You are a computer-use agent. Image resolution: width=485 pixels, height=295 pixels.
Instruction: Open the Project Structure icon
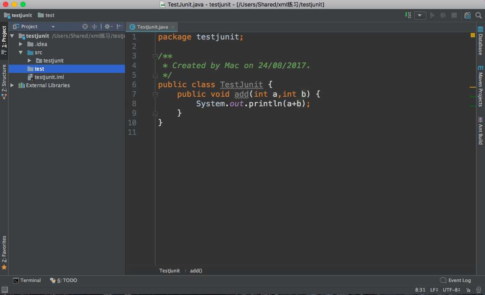pyautogui.click(x=467, y=15)
